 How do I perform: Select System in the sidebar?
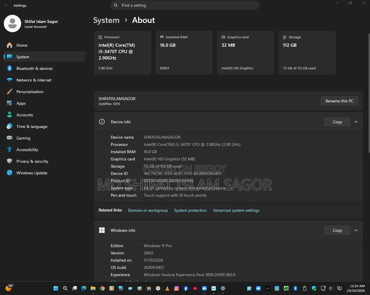pyautogui.click(x=44, y=57)
